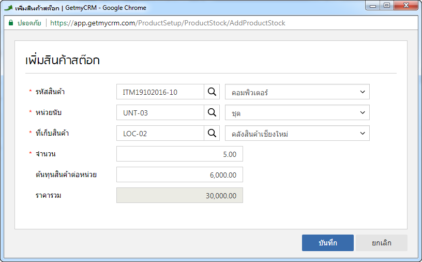The image size is (422, 262).
Task: Click the บันทึก save button
Action: point(327,243)
